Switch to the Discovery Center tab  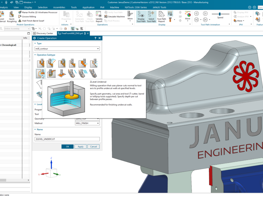pyautogui.click(x=43, y=33)
